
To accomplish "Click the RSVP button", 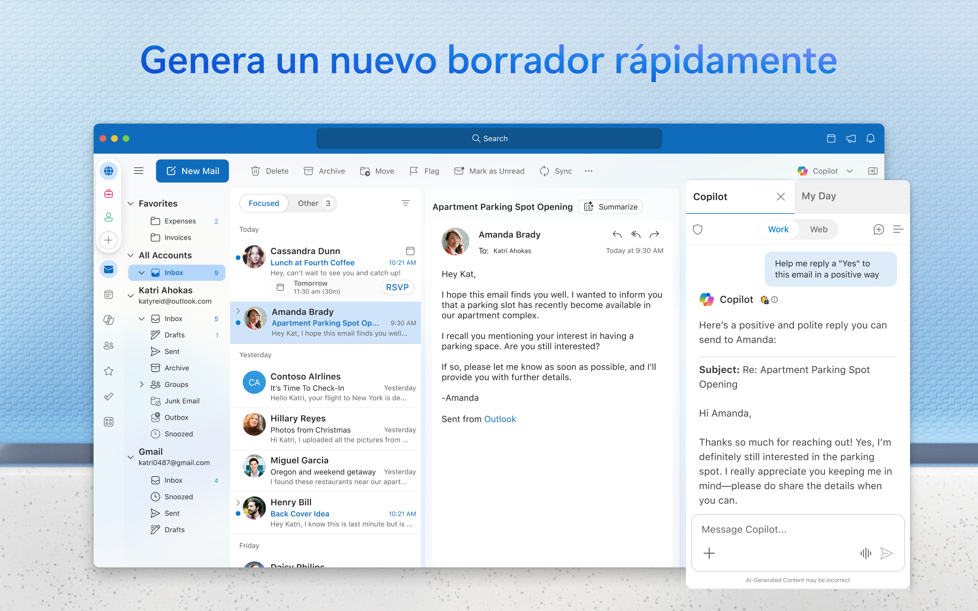I will (x=397, y=287).
